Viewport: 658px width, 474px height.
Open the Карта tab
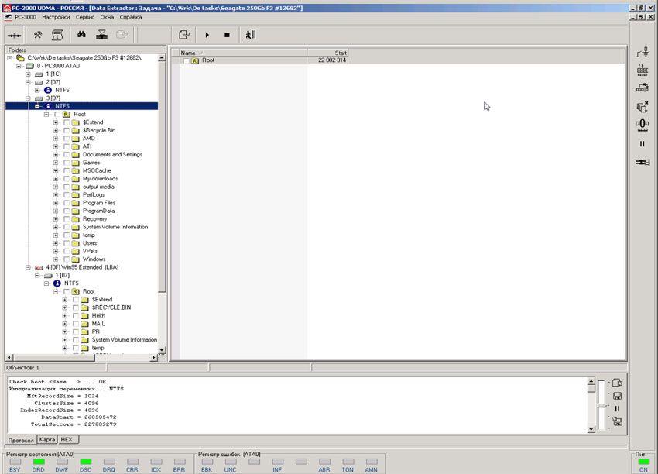(47, 439)
